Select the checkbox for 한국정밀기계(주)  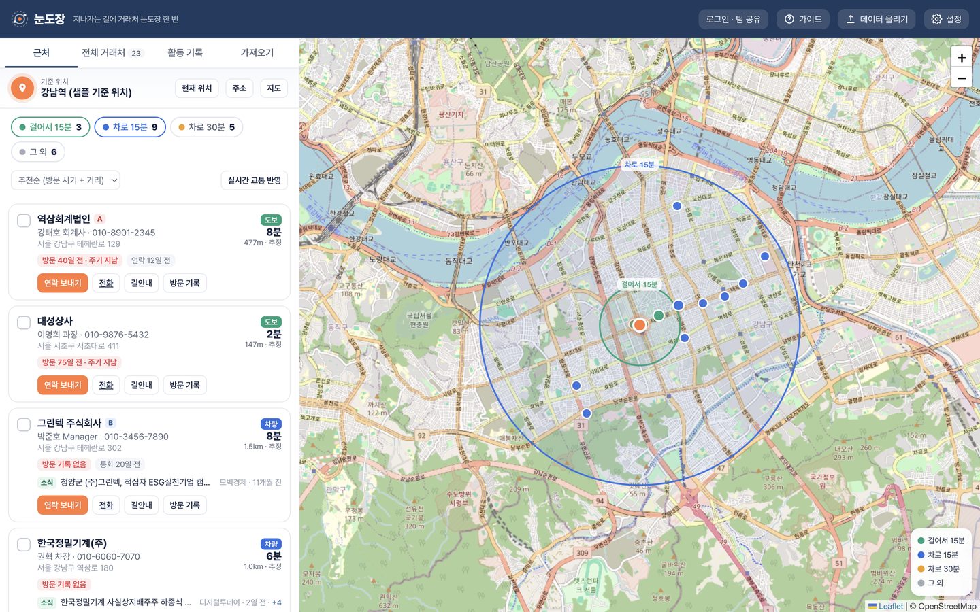click(24, 545)
